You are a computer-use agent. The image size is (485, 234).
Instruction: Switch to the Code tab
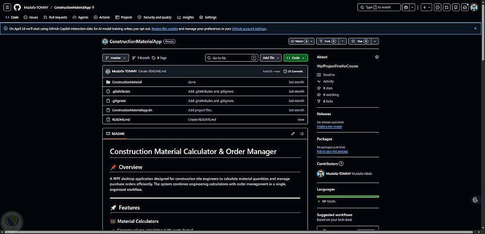click(12, 17)
